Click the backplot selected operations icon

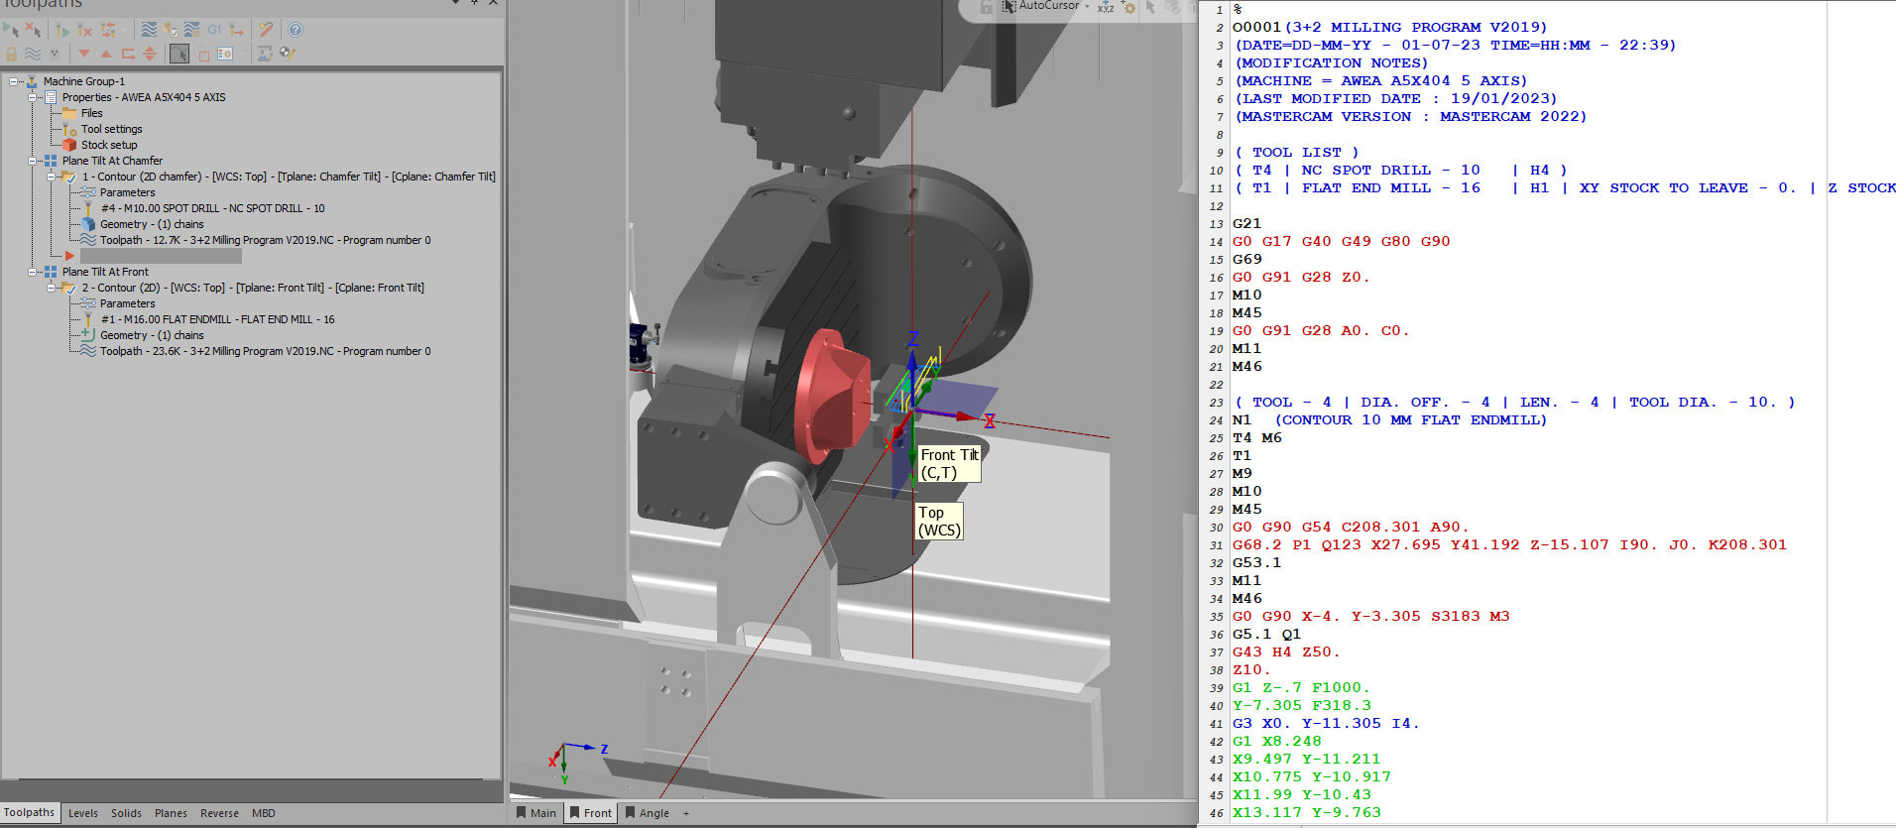tap(149, 30)
